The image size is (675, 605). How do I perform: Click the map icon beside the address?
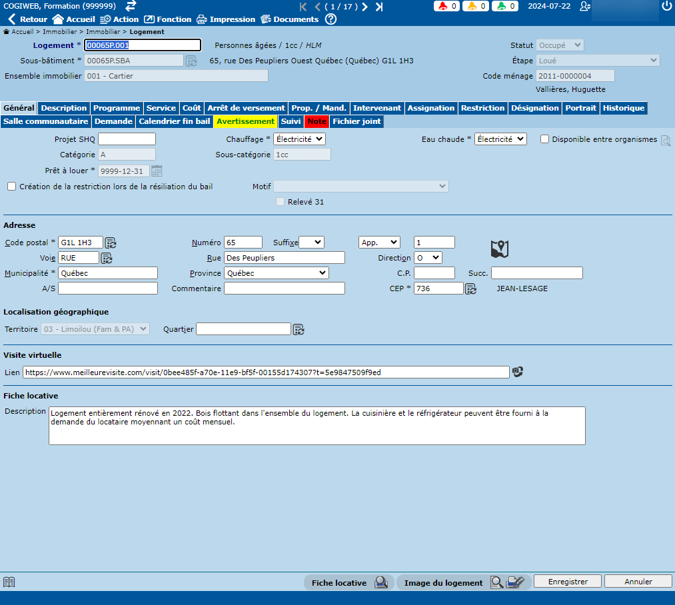click(x=499, y=249)
